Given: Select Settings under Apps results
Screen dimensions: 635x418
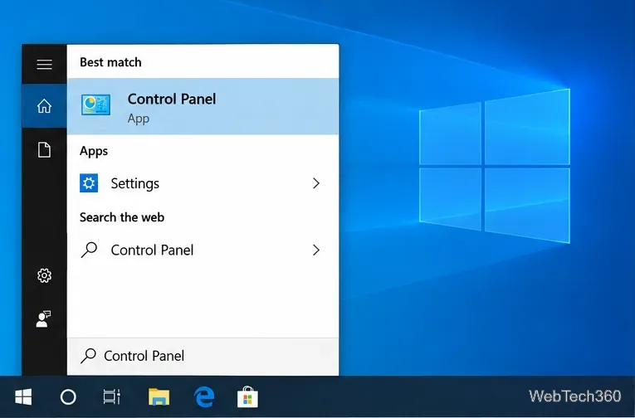Looking at the screenshot, I should coord(203,183).
